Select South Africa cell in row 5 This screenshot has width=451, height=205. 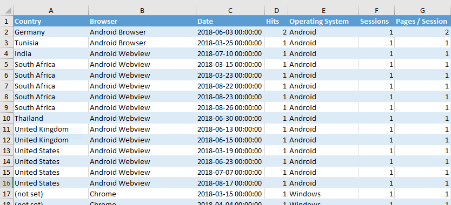(51, 64)
